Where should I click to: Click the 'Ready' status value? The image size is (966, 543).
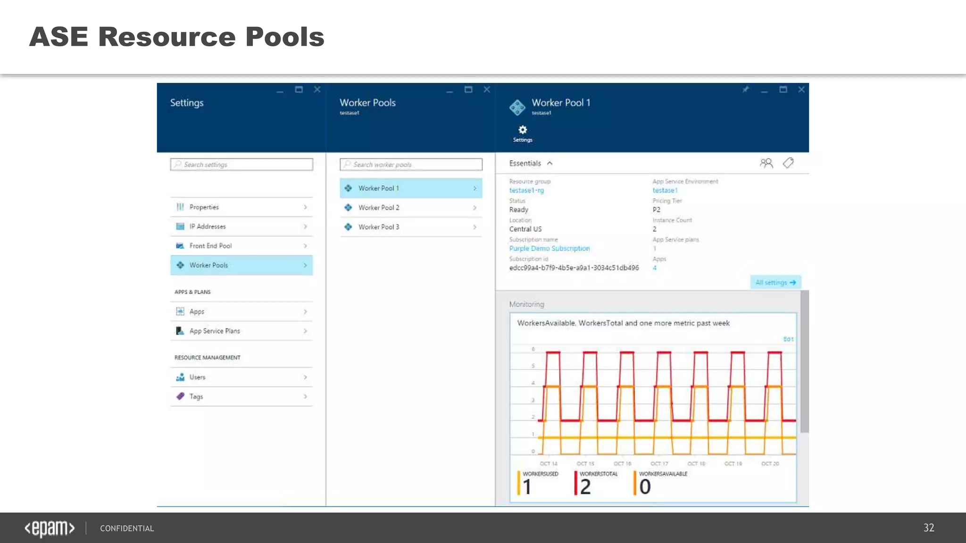click(518, 210)
